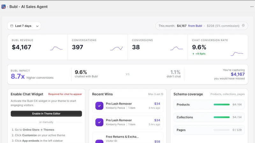Image resolution: width=255 pixels, height=143 pixels.
Task: Click the Chat Conversion Rate sparkline
Action: (237, 54)
